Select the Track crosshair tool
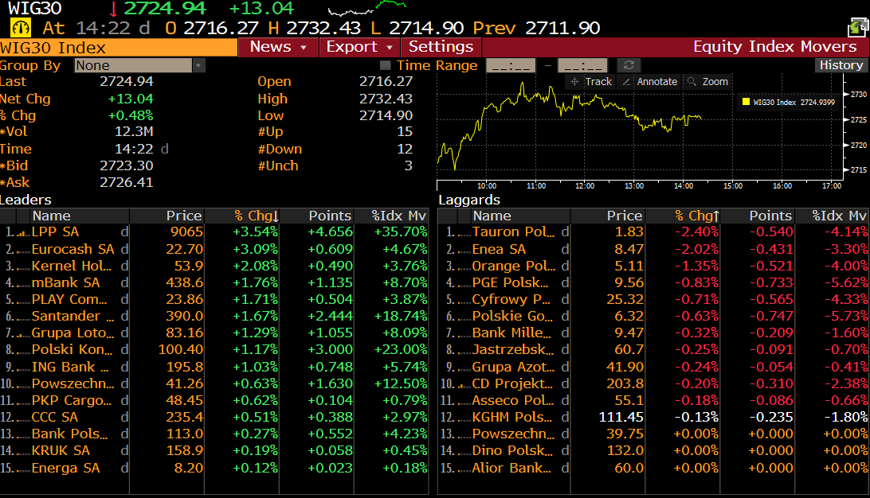870x498 pixels. click(x=591, y=81)
